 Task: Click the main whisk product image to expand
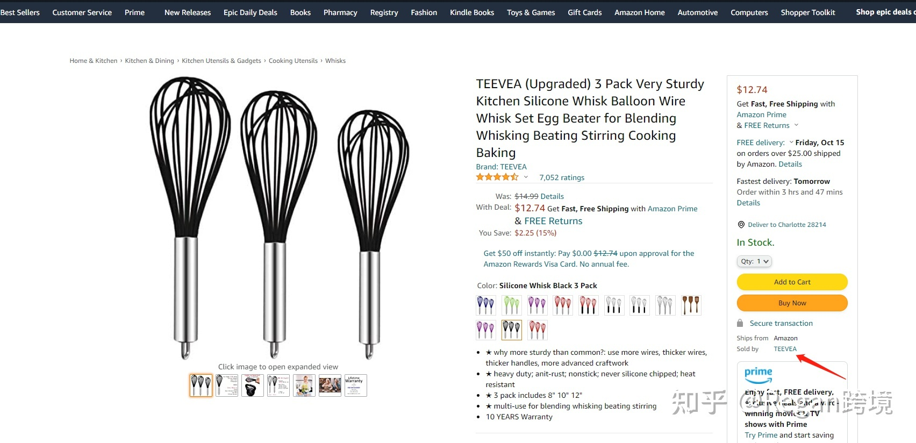tap(278, 218)
